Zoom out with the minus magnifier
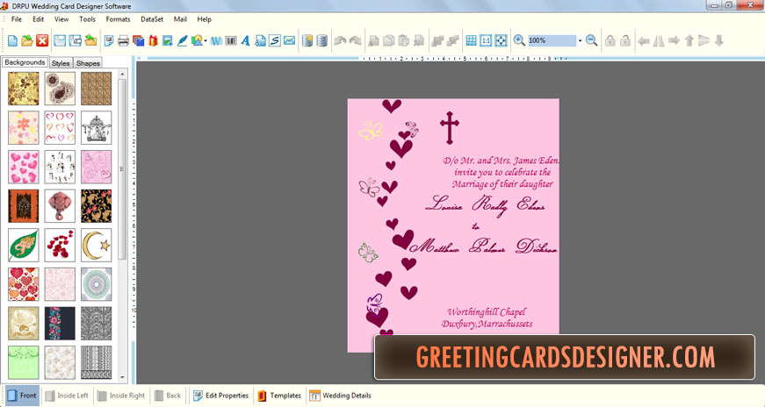 coord(591,40)
